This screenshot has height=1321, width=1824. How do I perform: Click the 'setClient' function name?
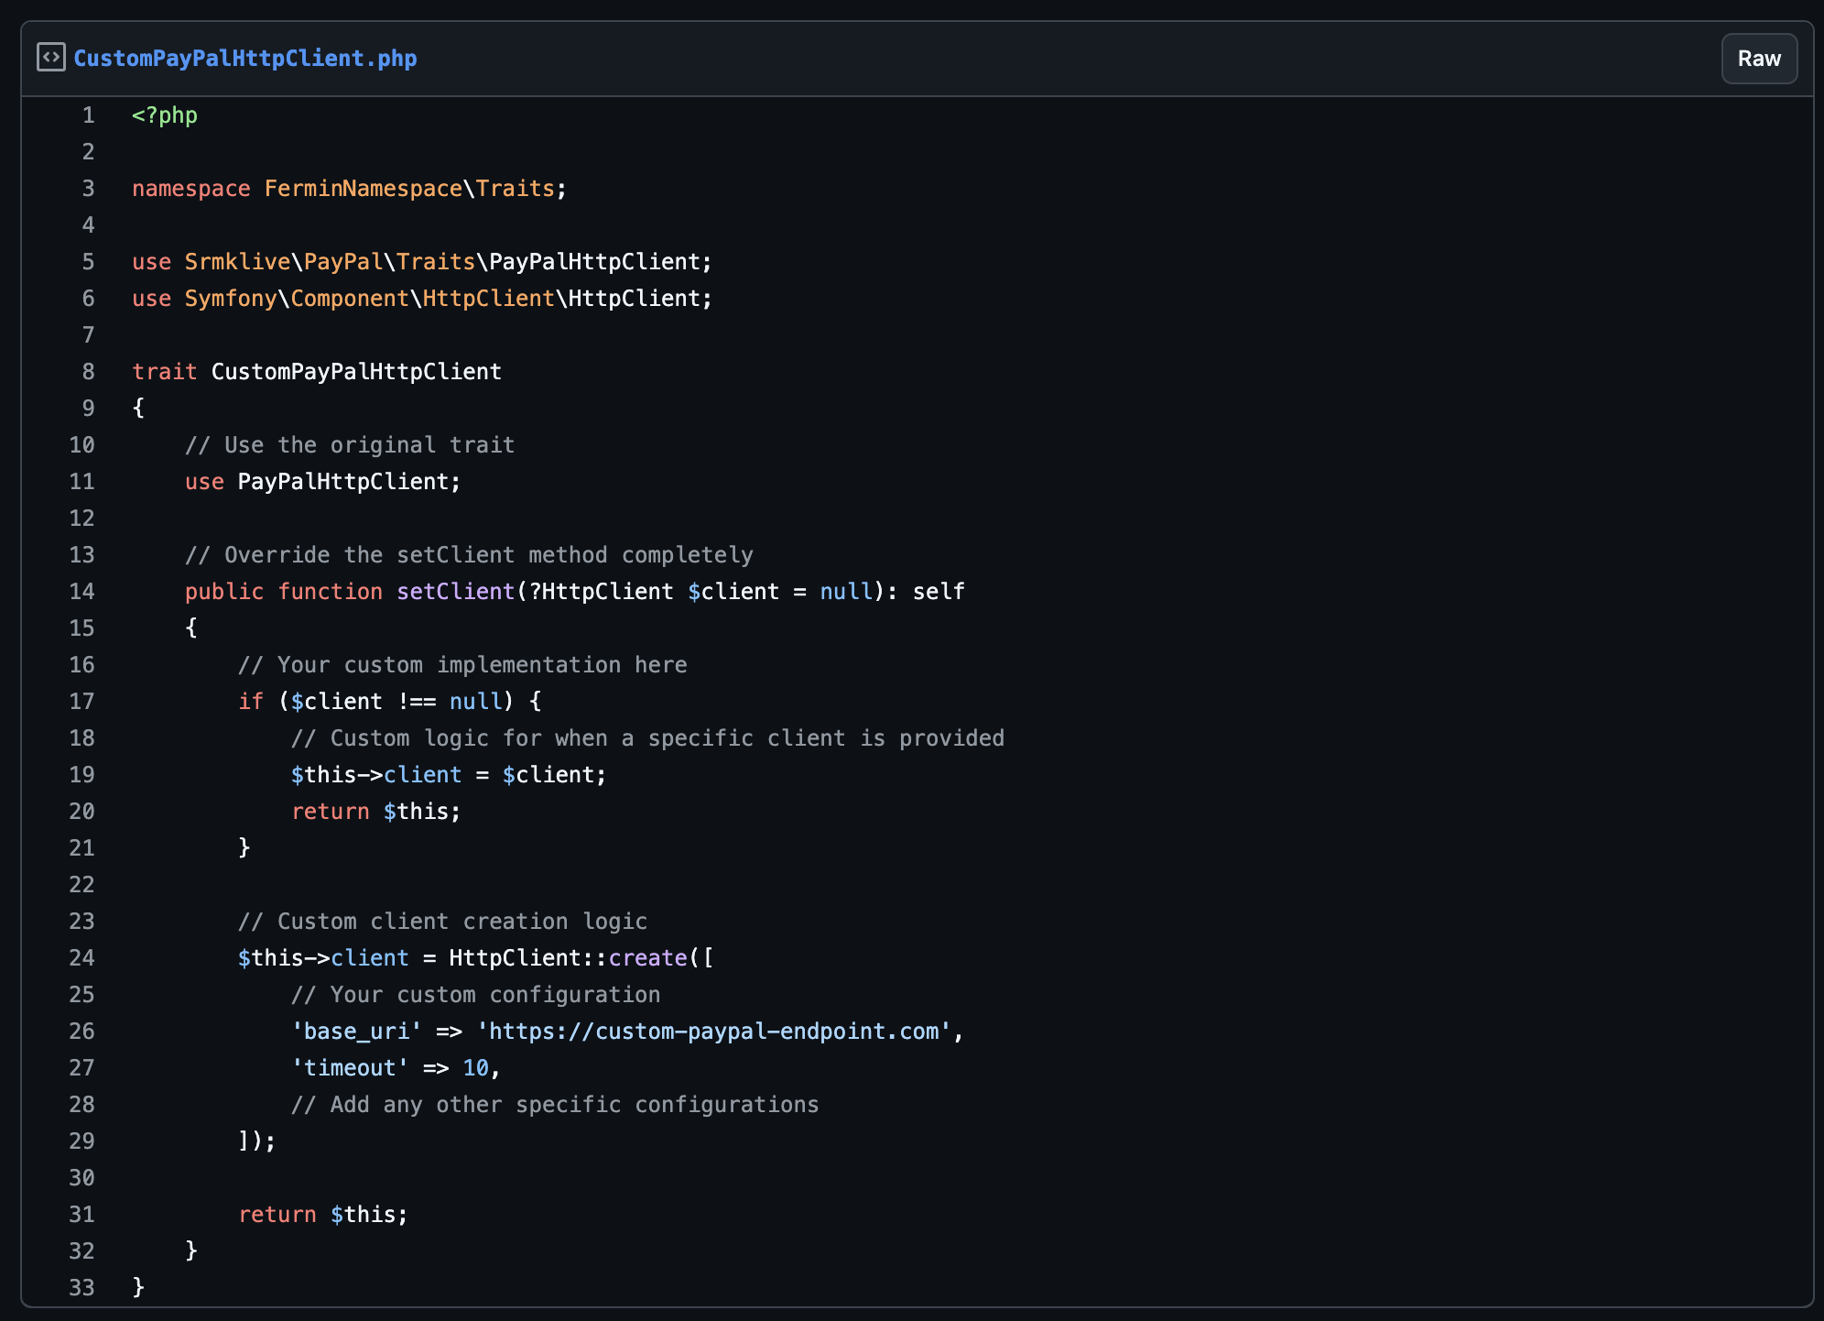tap(456, 592)
